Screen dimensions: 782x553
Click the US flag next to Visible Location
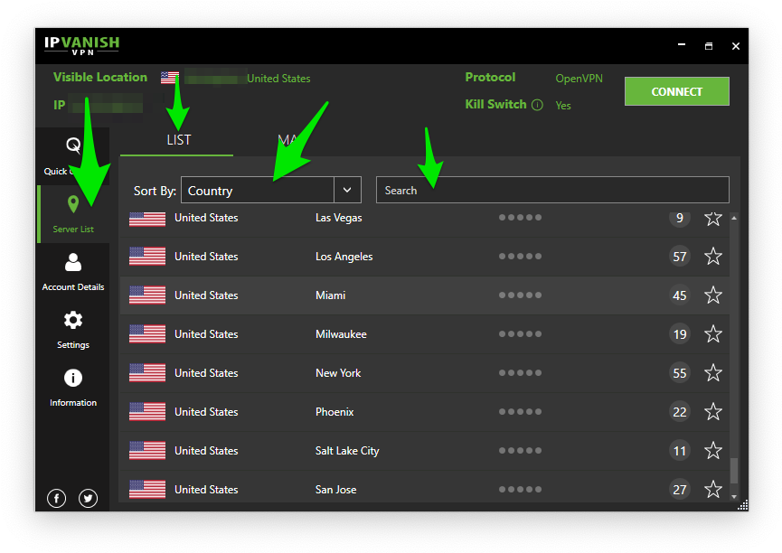point(170,78)
